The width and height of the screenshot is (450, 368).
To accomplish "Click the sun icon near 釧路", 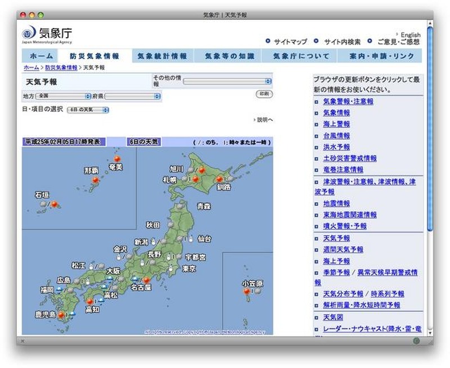I will (x=219, y=180).
